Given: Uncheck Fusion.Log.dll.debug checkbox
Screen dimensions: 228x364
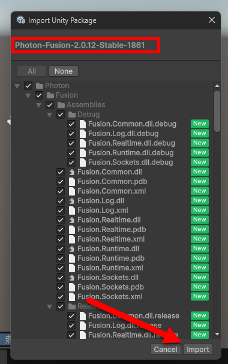Looking at the screenshot, I should (71, 134).
